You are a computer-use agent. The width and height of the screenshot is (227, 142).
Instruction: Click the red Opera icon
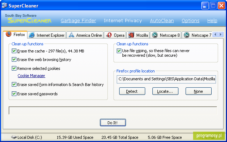coord(109,35)
